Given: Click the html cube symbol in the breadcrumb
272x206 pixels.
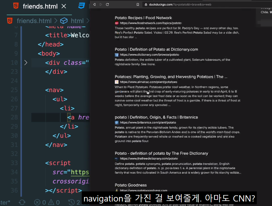Looking at the screenshot, I should [64, 21].
